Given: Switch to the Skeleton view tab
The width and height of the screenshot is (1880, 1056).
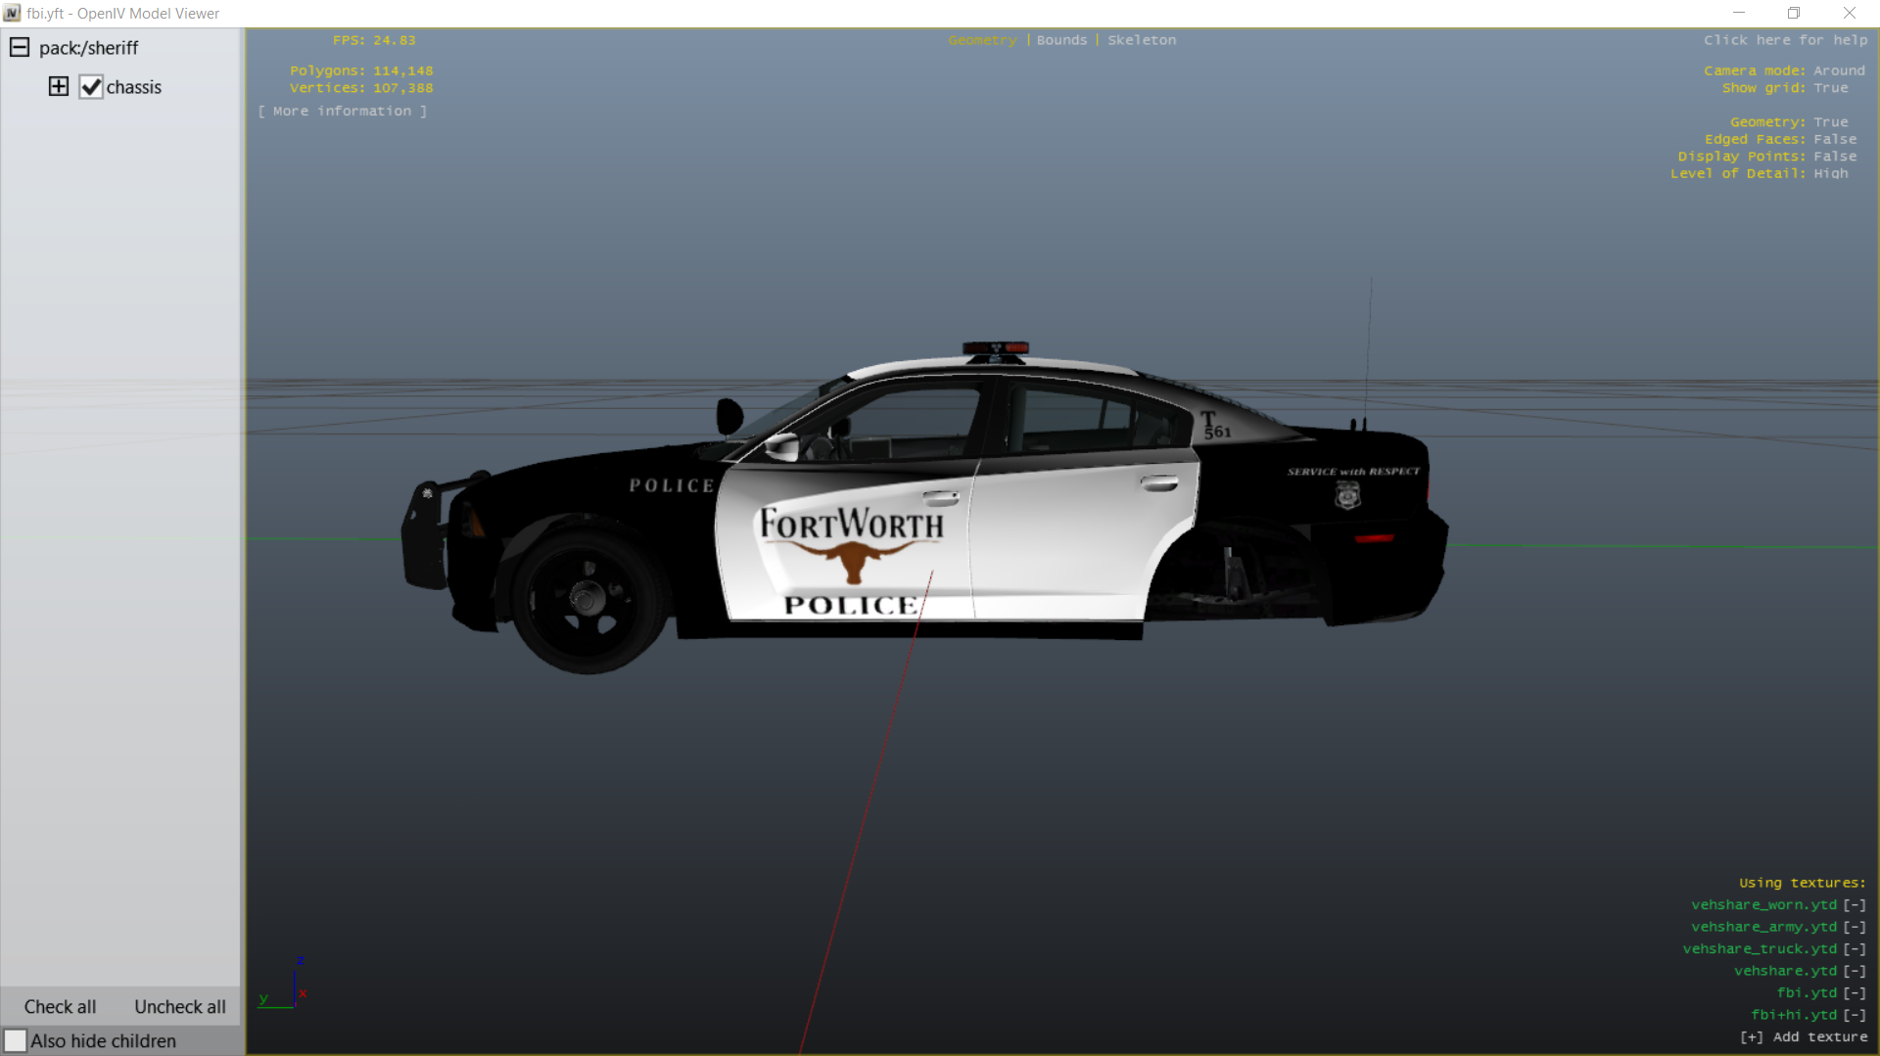Looking at the screenshot, I should point(1142,40).
